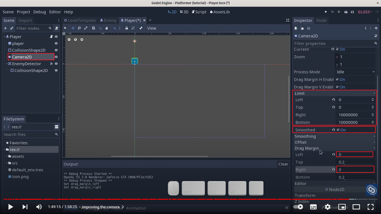This screenshot has width=381, height=214.
Task: Collapse the Player root node tree
Action: (x=5, y=37)
